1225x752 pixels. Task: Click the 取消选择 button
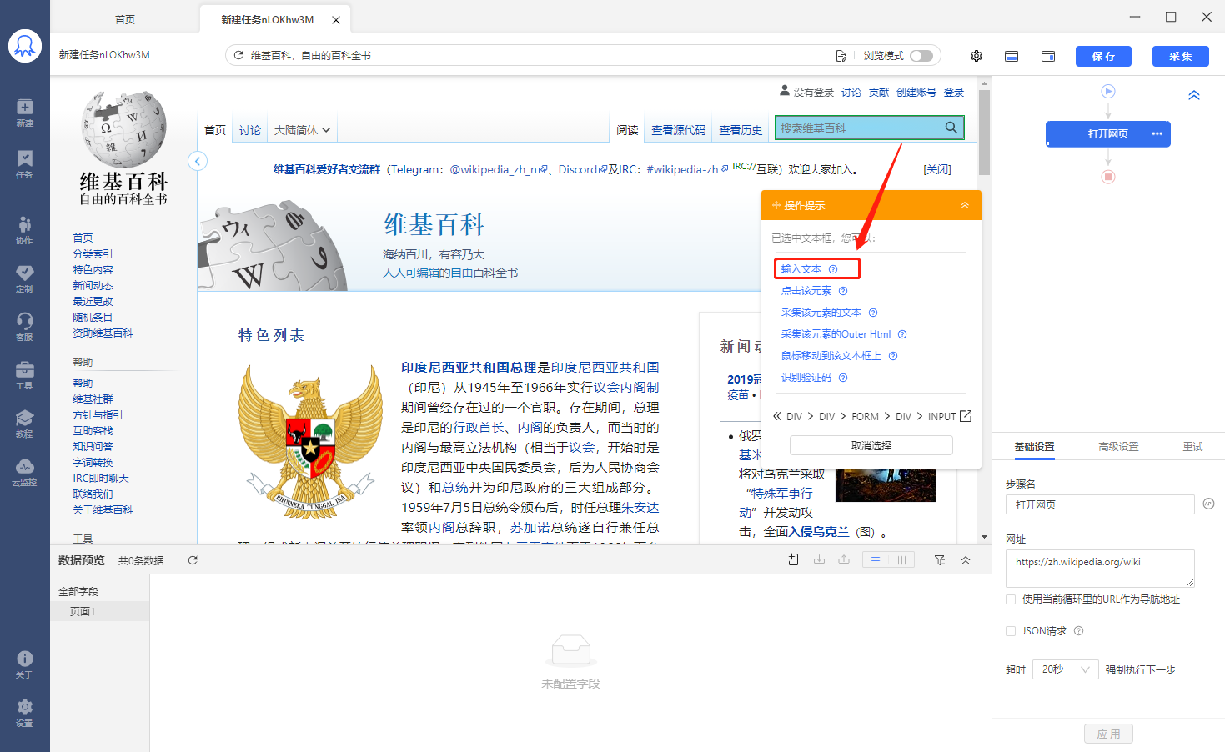coord(871,445)
